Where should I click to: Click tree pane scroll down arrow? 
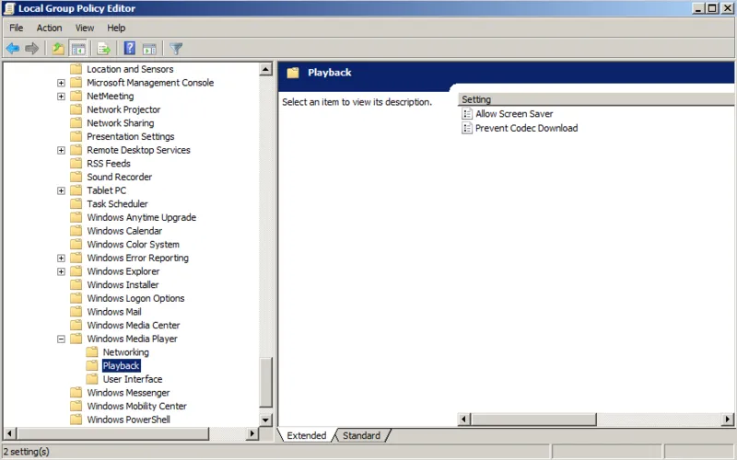pos(265,420)
